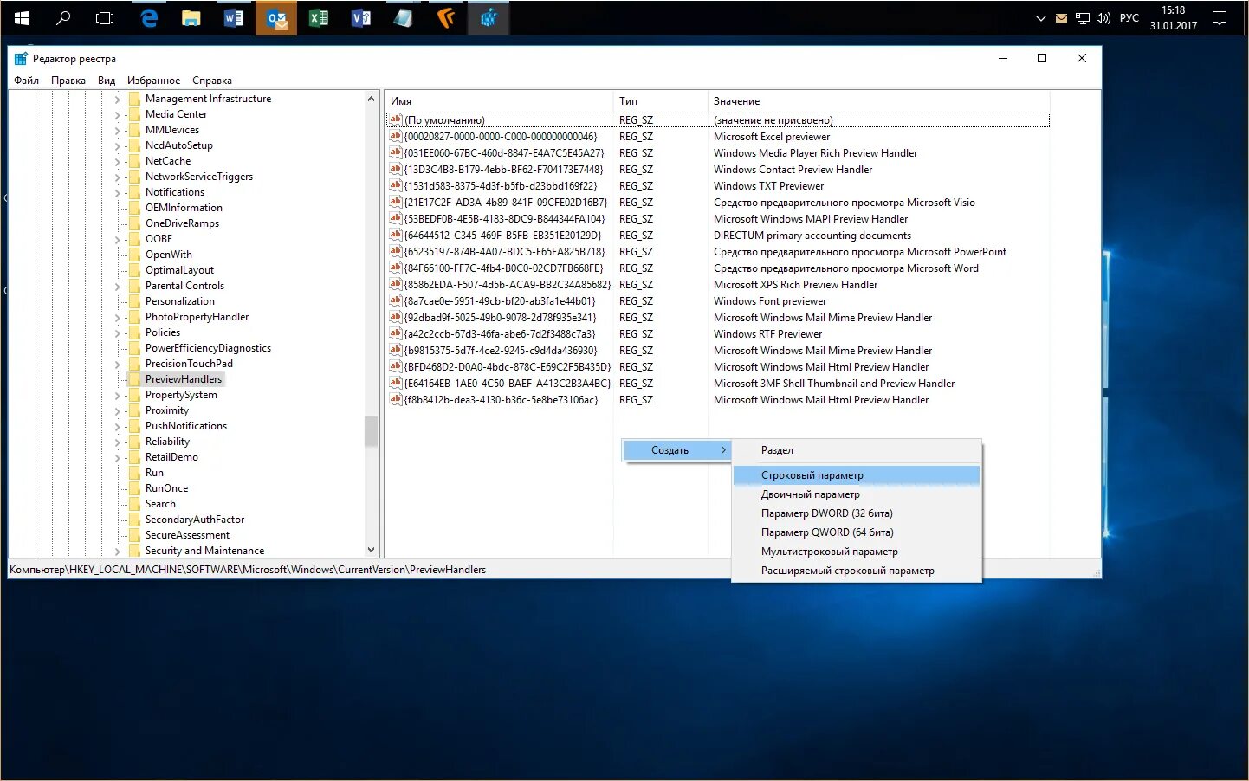
Task: Select the "Microsoft XPS Rich Preview Handler" value
Action: coord(717,285)
